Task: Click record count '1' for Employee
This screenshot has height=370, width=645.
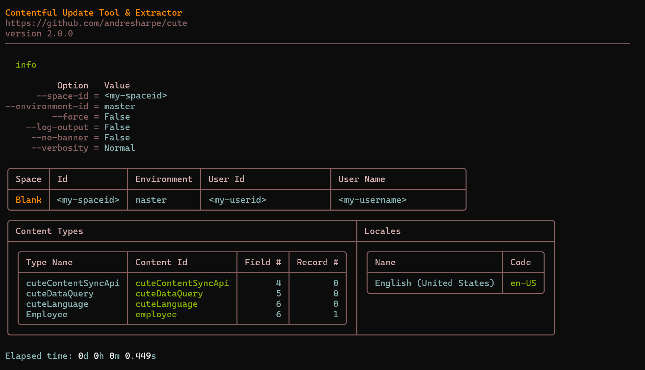Action: [336, 314]
